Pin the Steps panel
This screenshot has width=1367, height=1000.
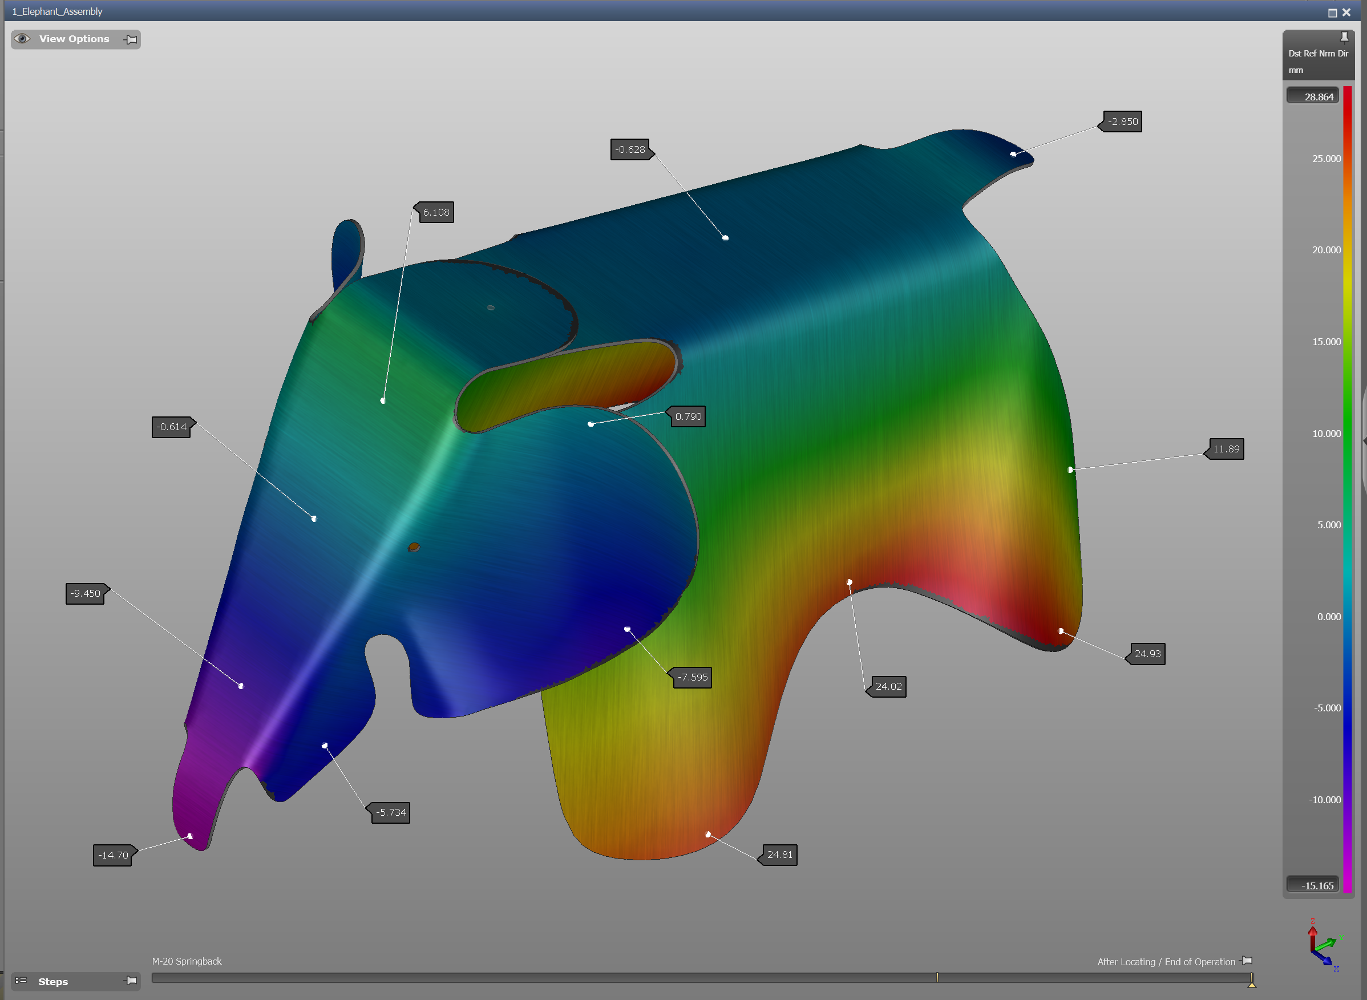[130, 981]
